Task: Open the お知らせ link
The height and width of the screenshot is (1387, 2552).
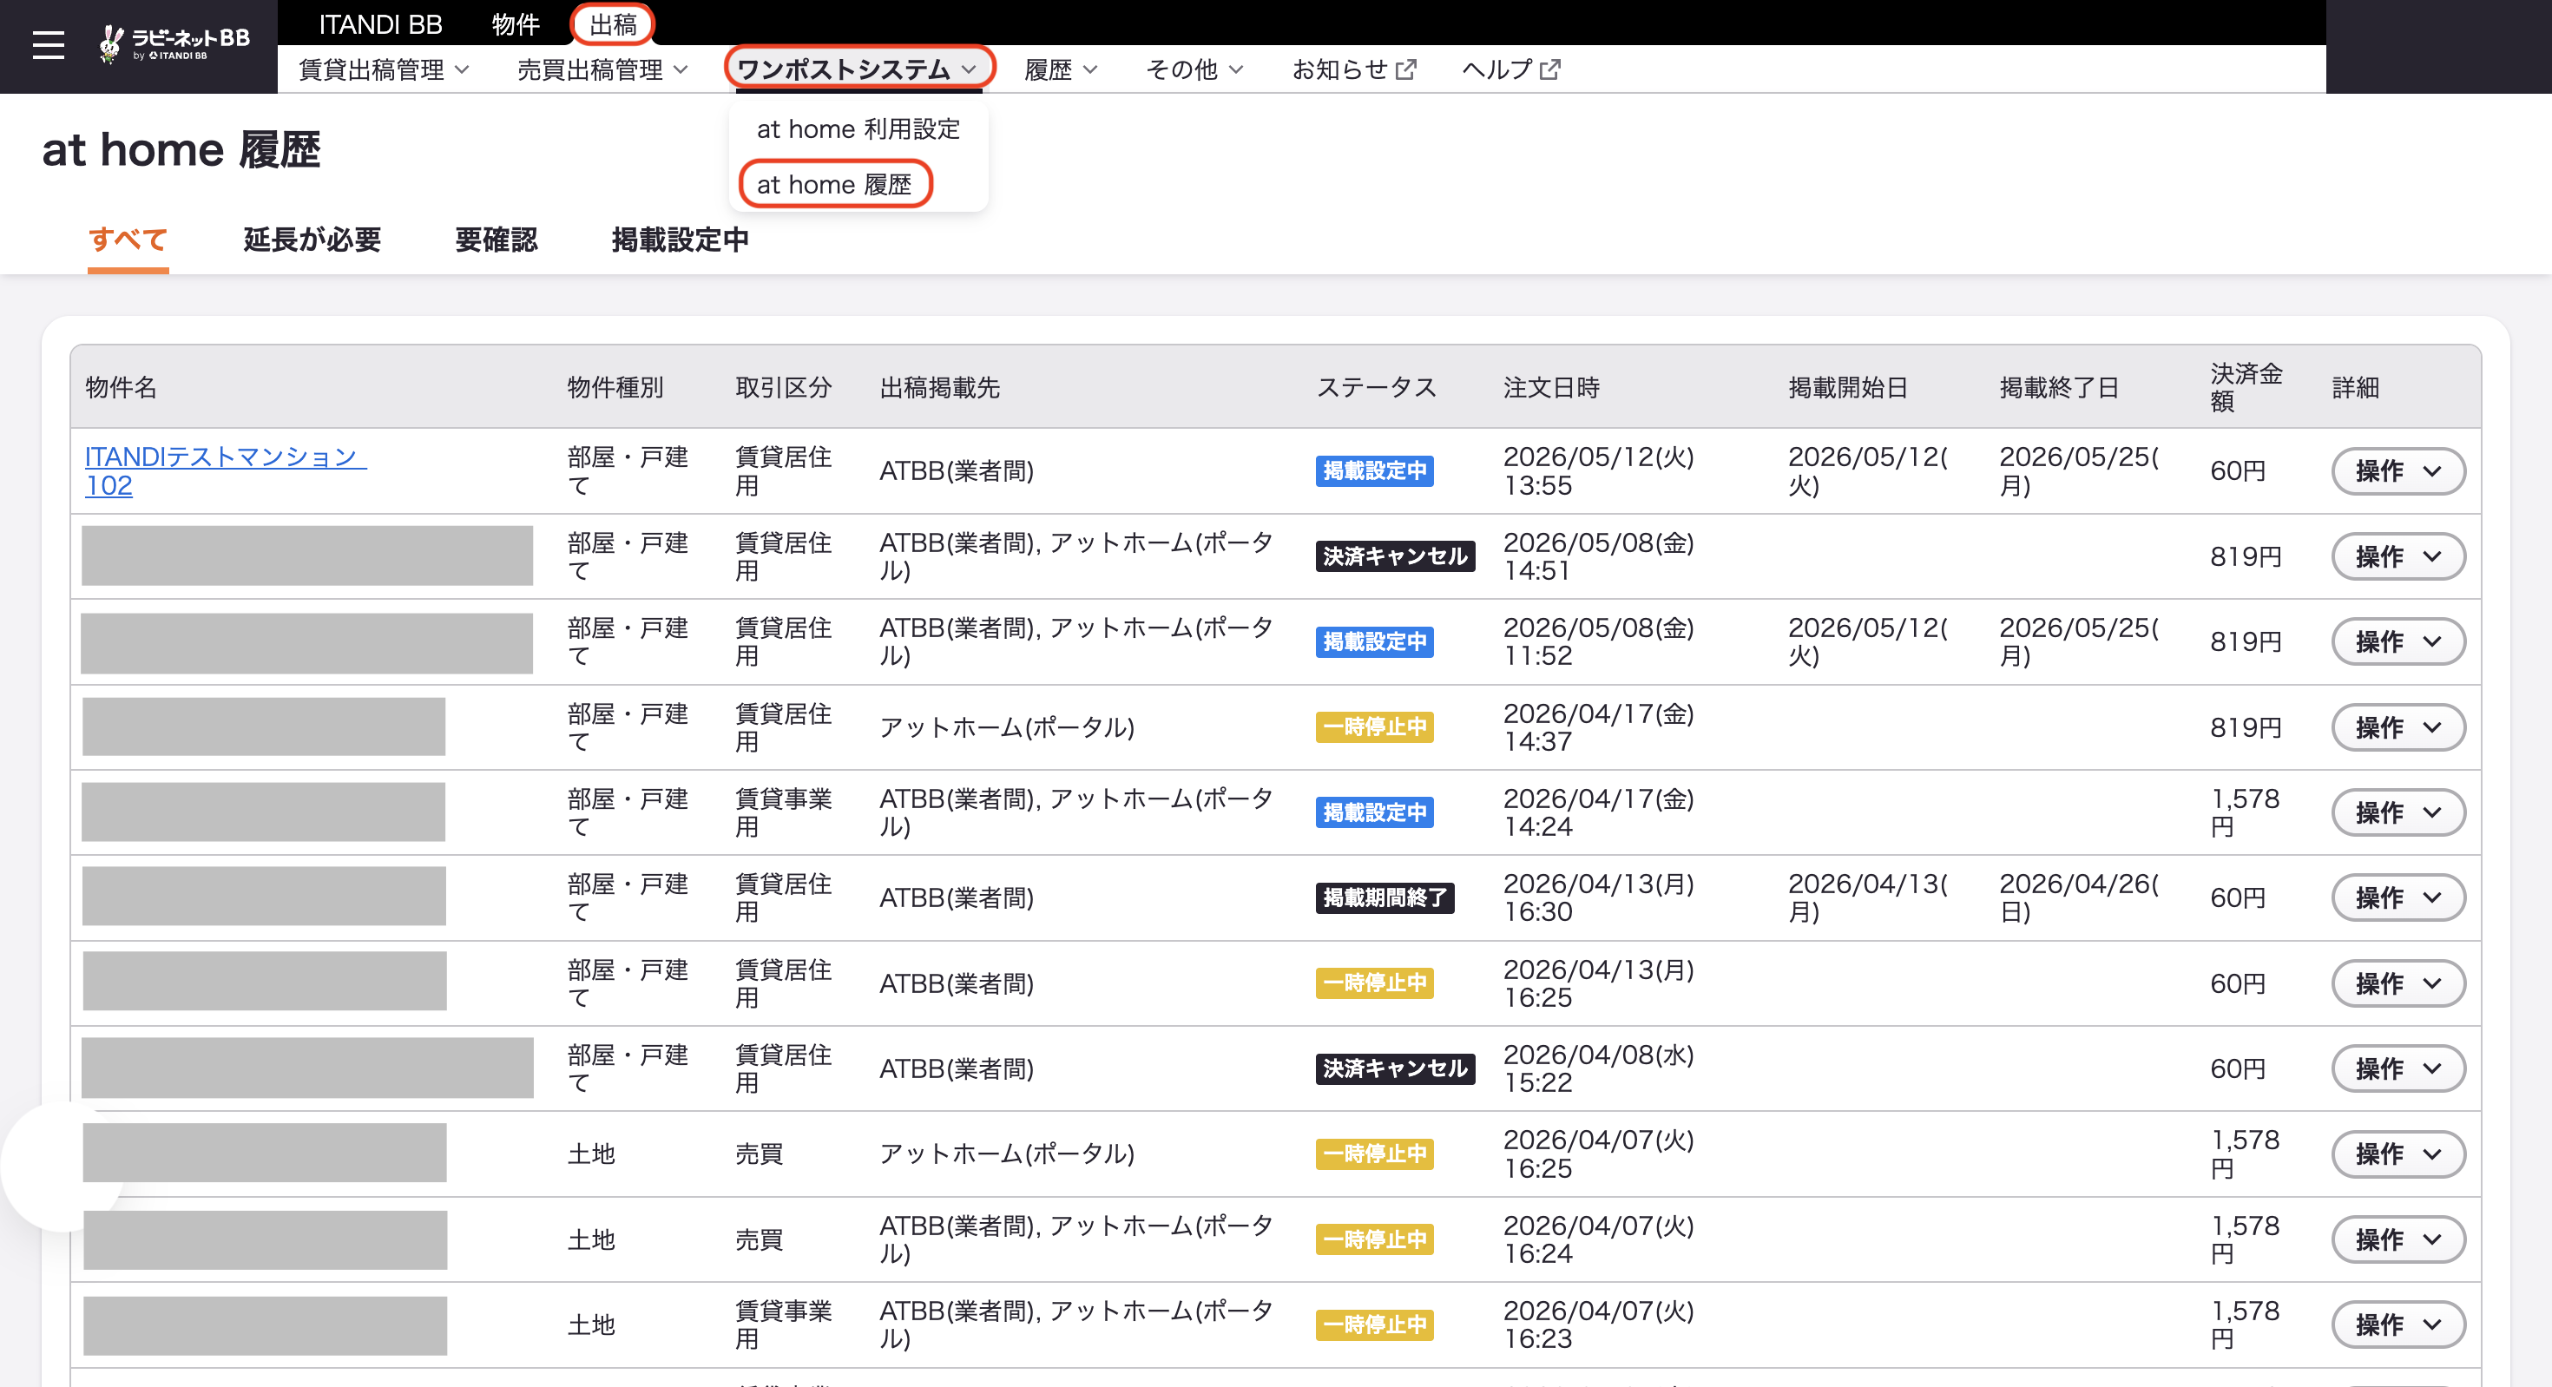Action: point(1353,69)
